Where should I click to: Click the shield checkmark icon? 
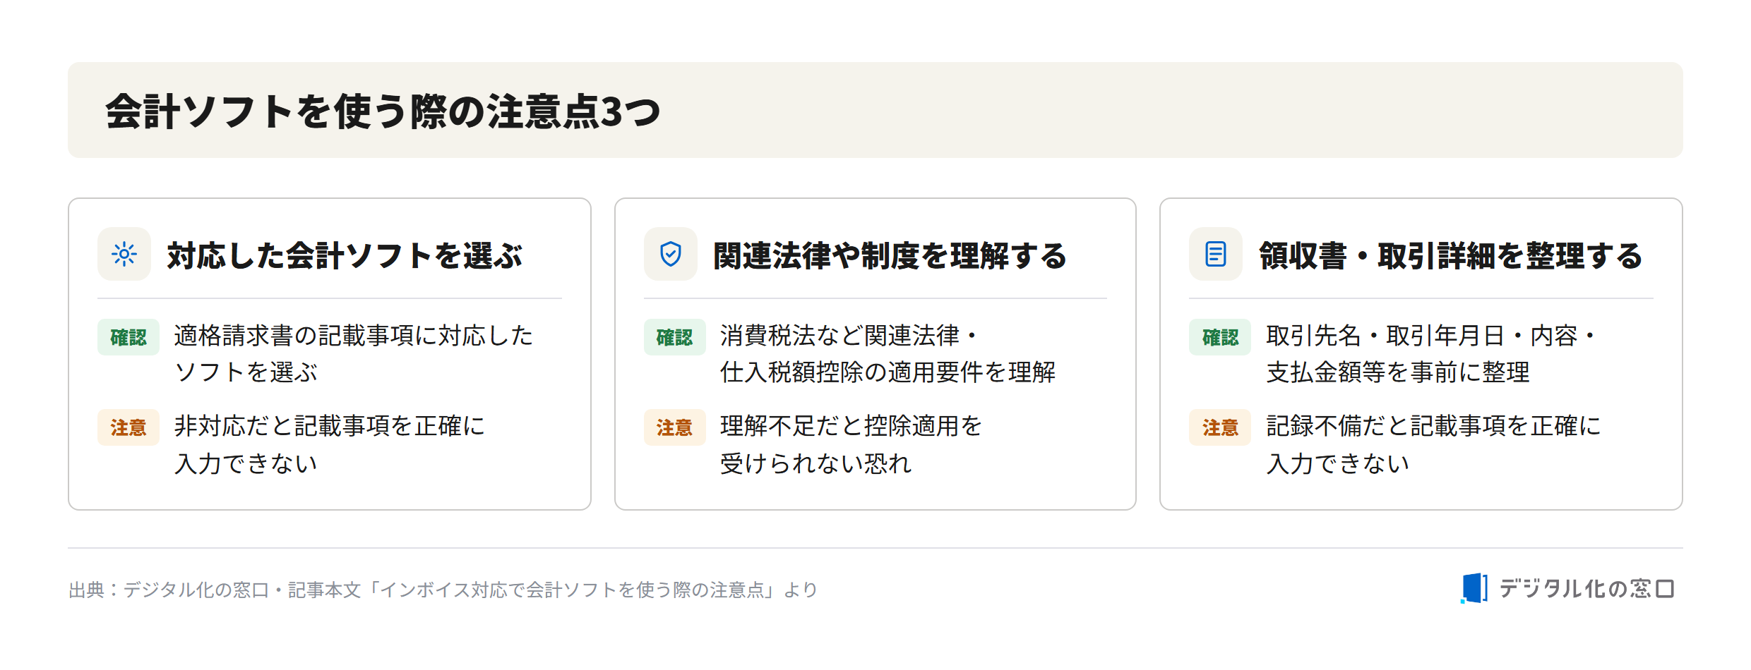pyautogui.click(x=670, y=254)
